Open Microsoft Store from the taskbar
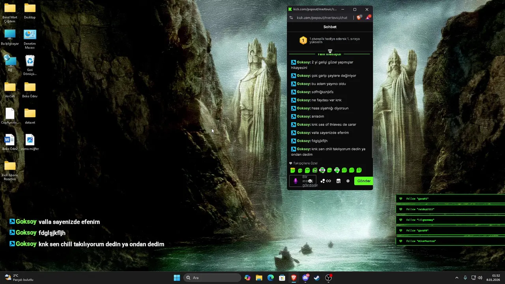 [282, 278]
